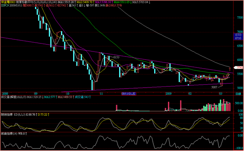Click the highlighted 08/11/21 date marker
The height and width of the screenshot is (151, 244).
coord(129,94)
